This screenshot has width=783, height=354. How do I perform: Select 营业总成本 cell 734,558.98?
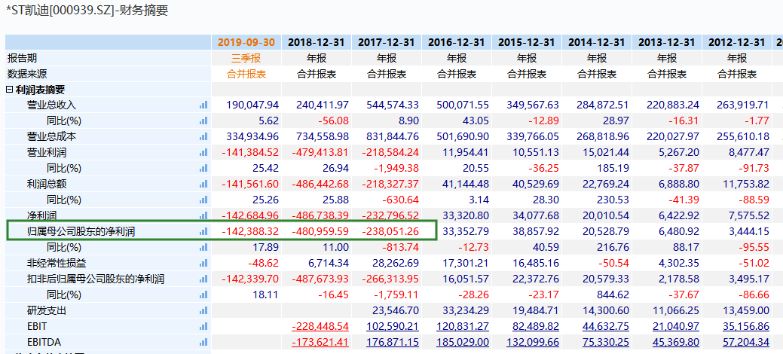coord(322,136)
